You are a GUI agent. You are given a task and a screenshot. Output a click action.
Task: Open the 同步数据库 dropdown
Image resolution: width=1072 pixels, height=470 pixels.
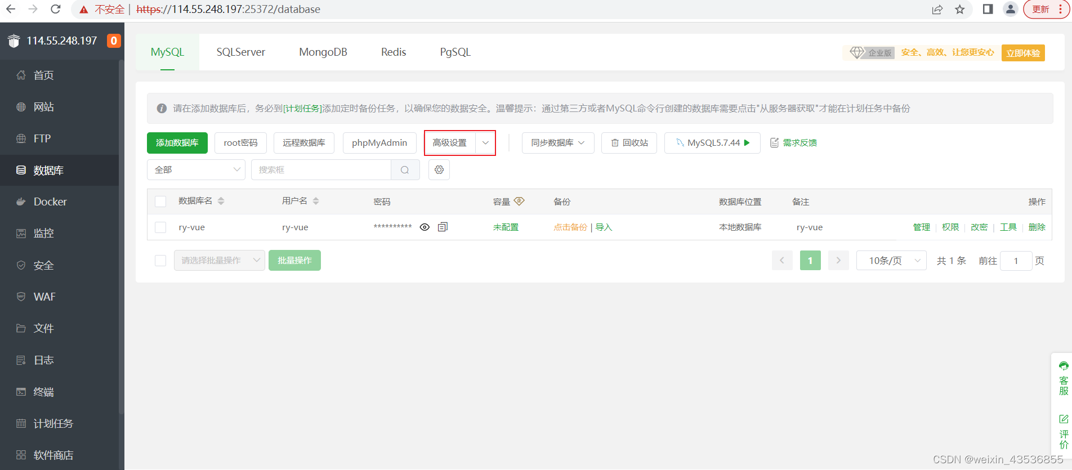pos(558,143)
